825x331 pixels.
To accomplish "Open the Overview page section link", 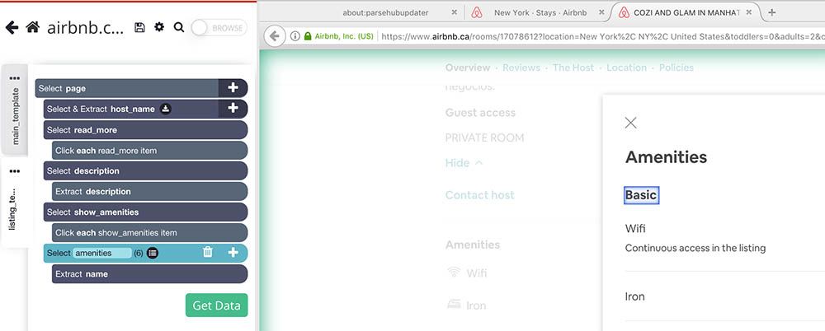I will 467,68.
